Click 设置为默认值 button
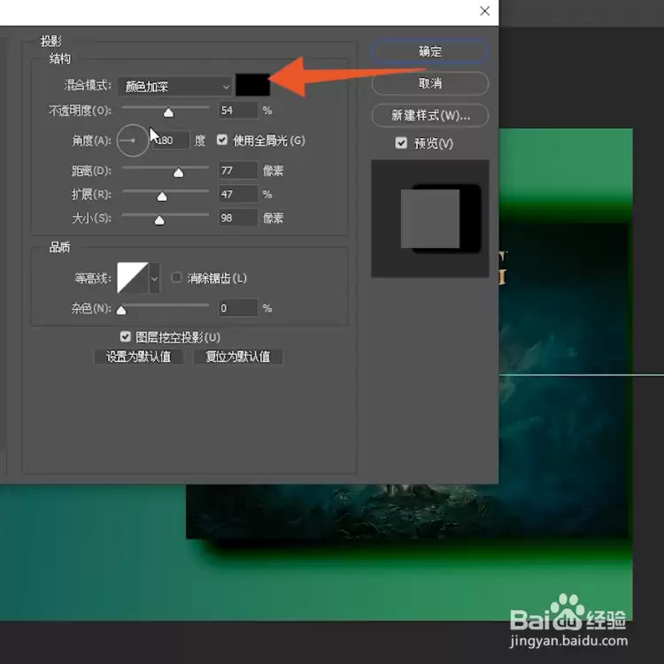This screenshot has width=664, height=664. [138, 357]
